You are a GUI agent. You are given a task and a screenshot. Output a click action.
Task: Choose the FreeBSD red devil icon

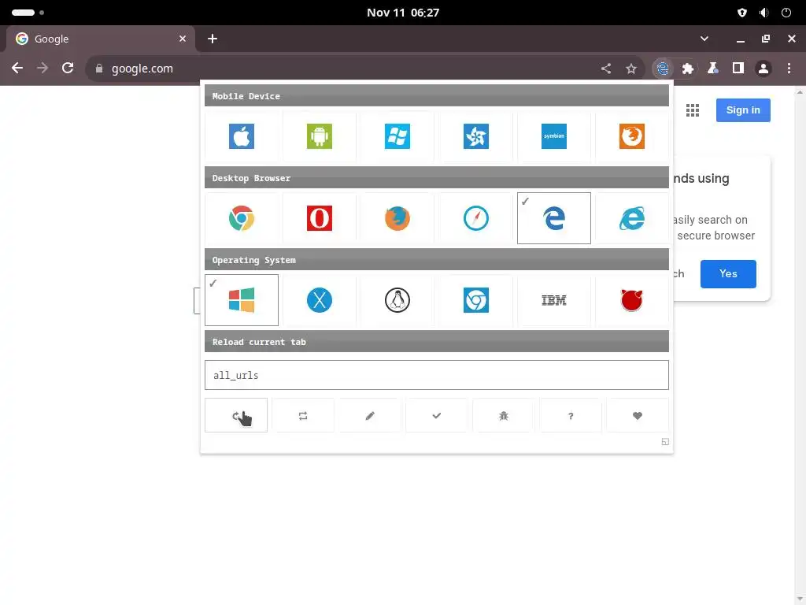click(x=632, y=300)
